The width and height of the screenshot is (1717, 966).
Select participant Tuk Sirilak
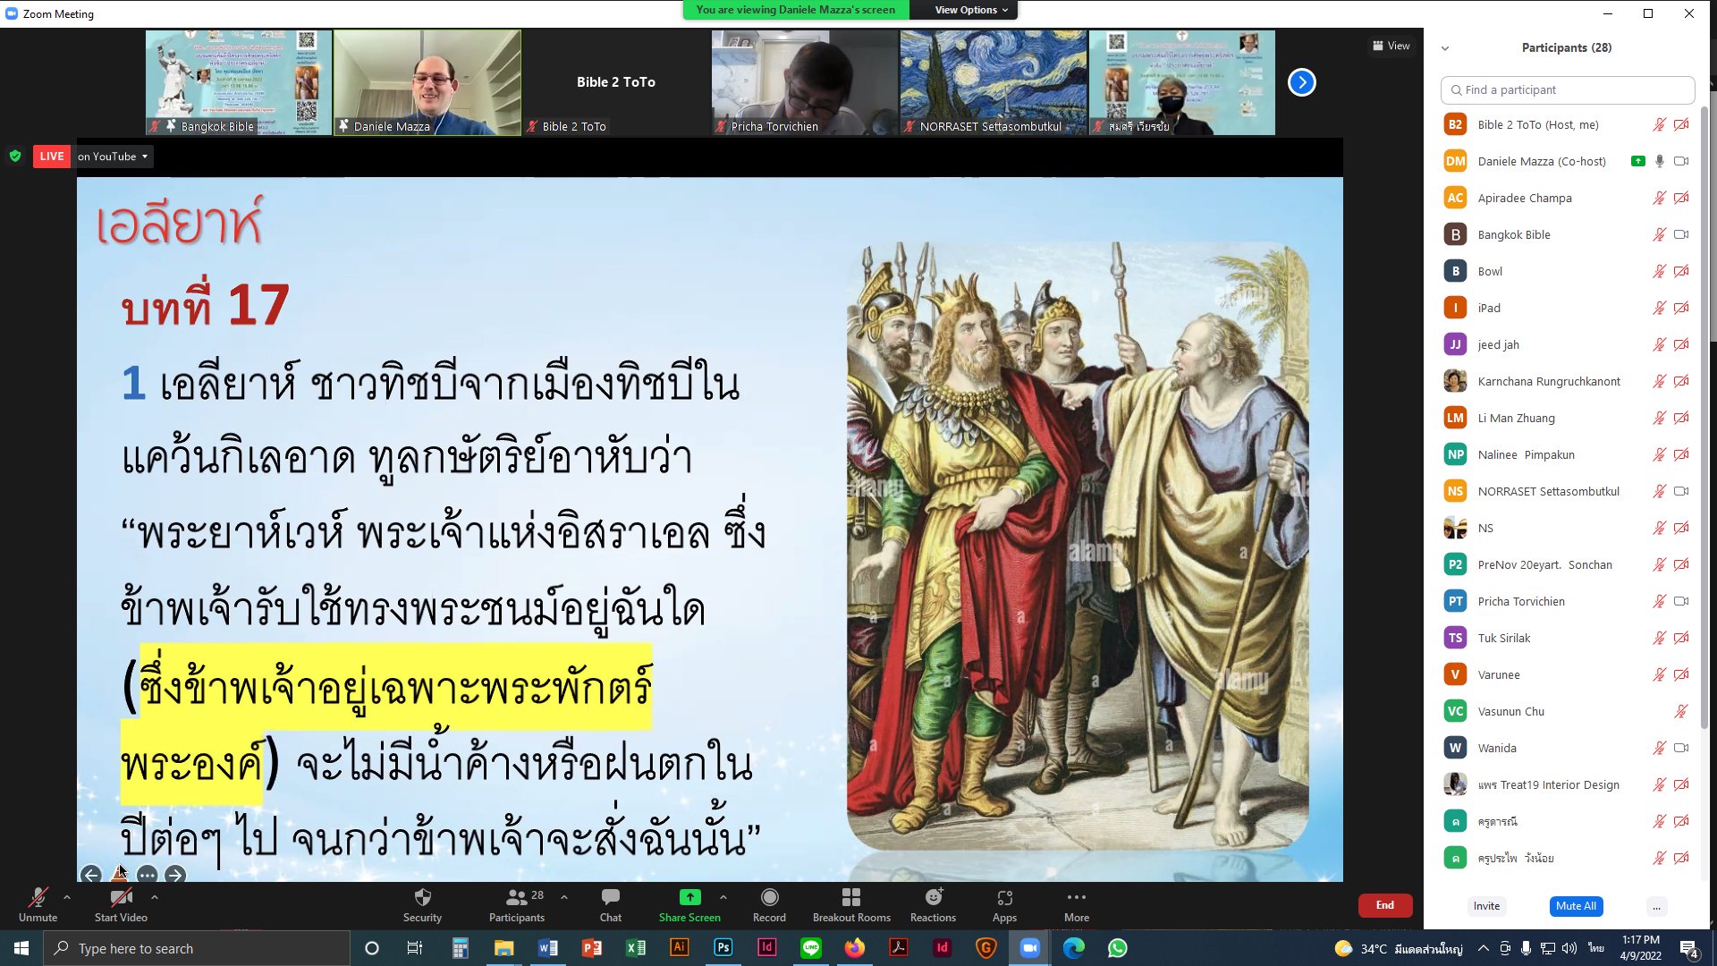(1567, 638)
